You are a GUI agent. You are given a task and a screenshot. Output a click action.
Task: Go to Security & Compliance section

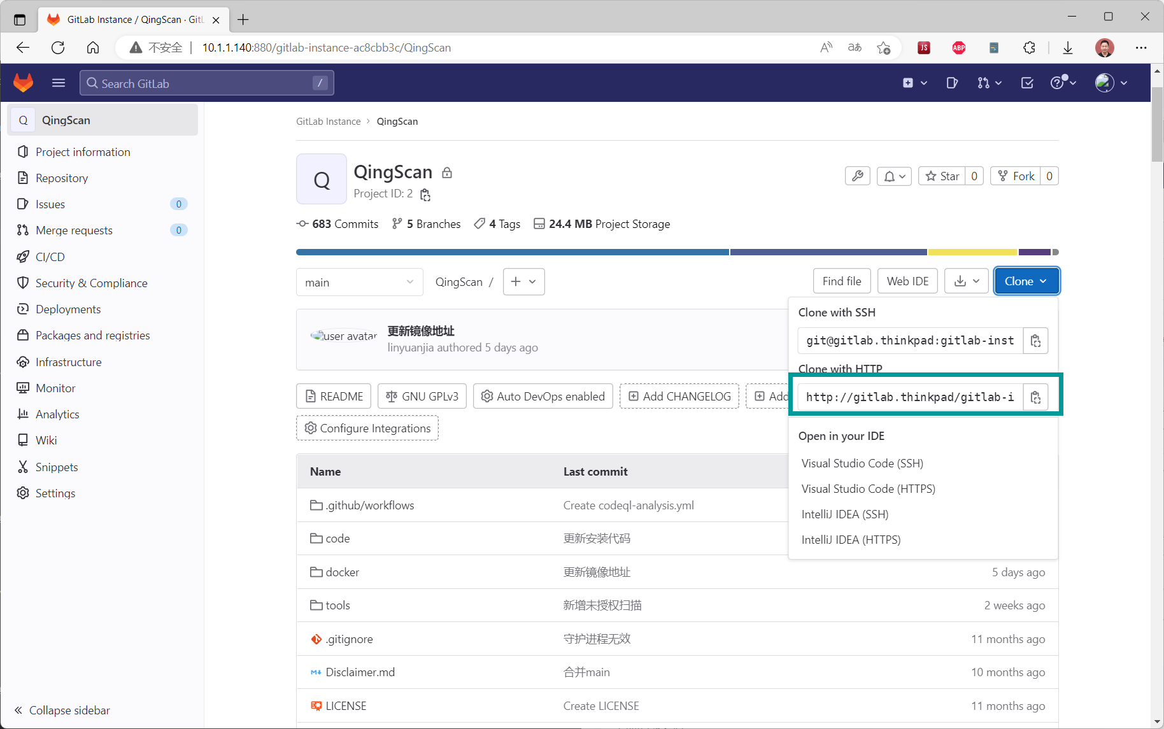(92, 283)
